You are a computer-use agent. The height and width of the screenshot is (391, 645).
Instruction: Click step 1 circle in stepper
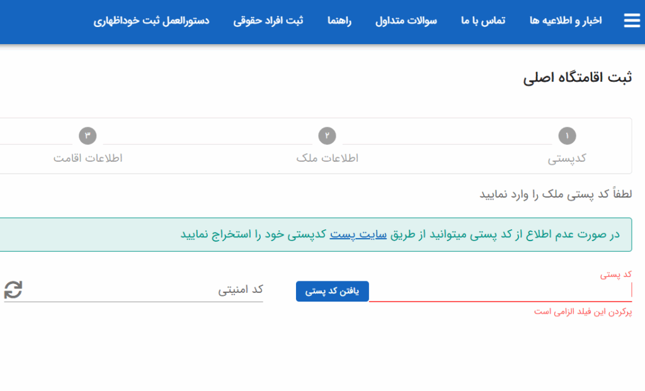coord(567,136)
